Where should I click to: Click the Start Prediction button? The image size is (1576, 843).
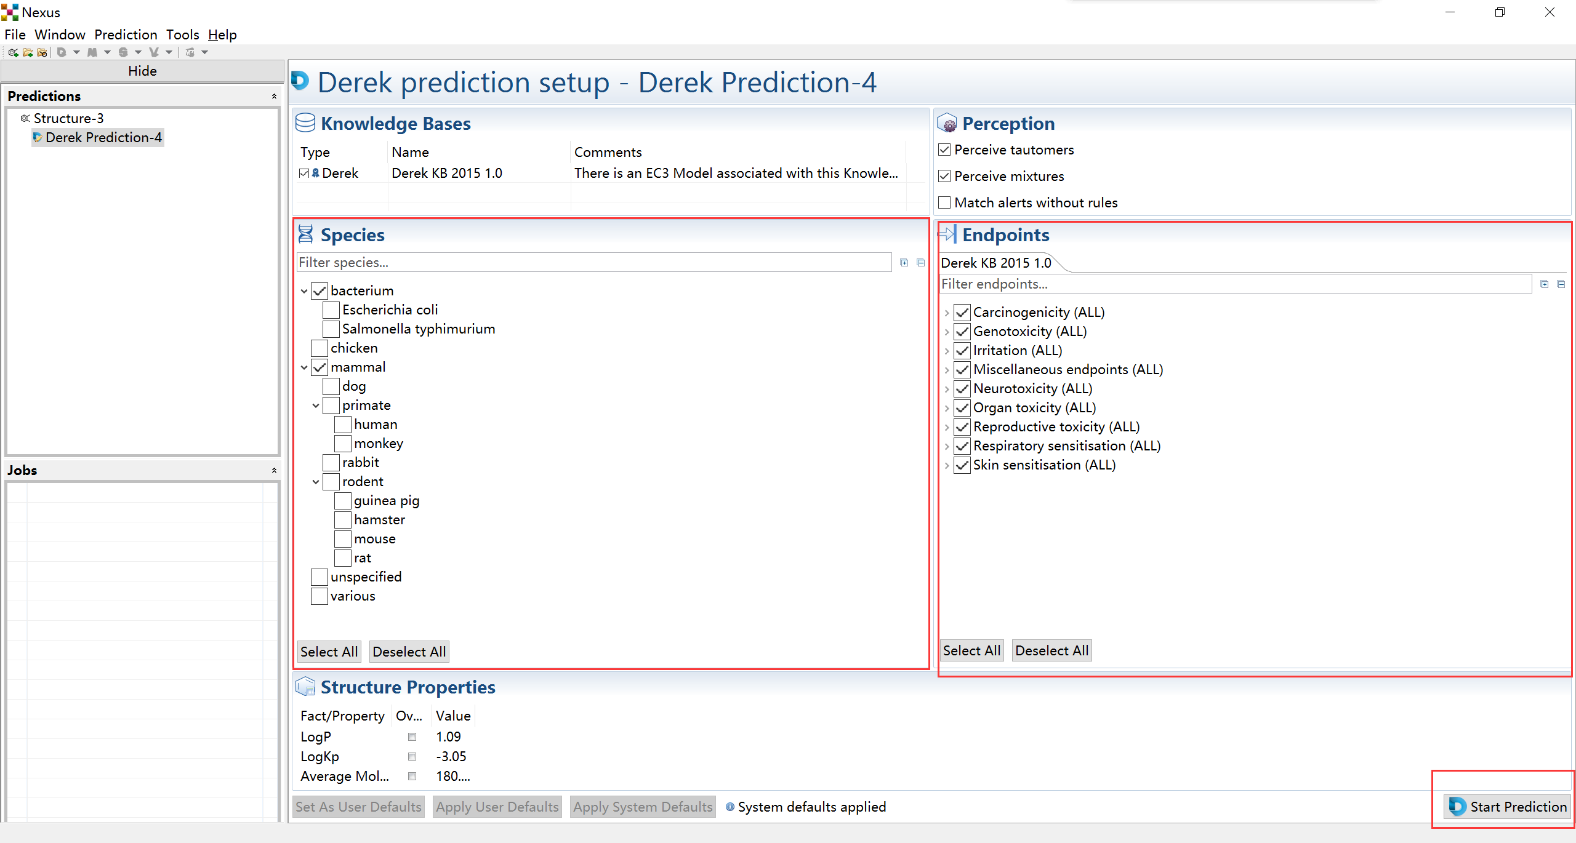pos(1507,807)
